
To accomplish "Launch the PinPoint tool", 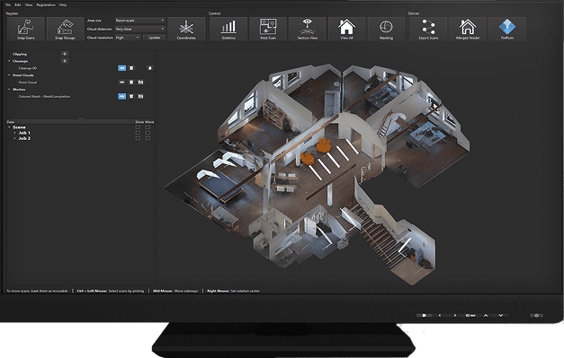I will click(x=507, y=29).
